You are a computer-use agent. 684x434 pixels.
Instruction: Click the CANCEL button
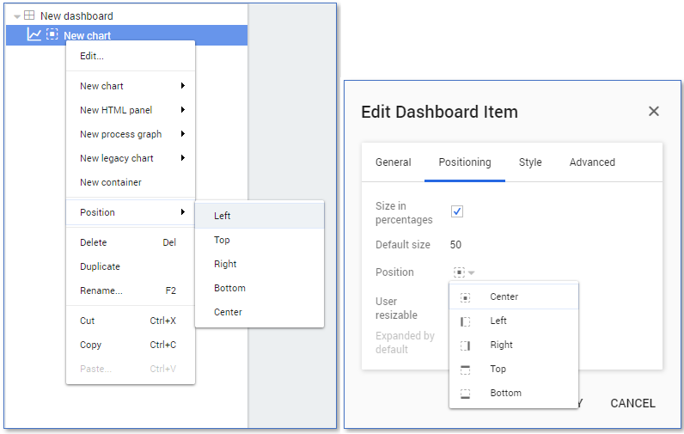tap(632, 403)
